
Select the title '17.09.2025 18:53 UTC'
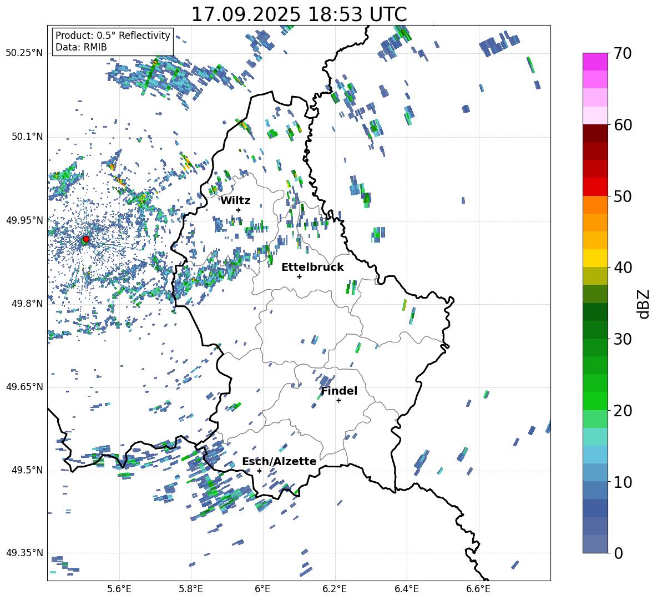tap(299, 14)
